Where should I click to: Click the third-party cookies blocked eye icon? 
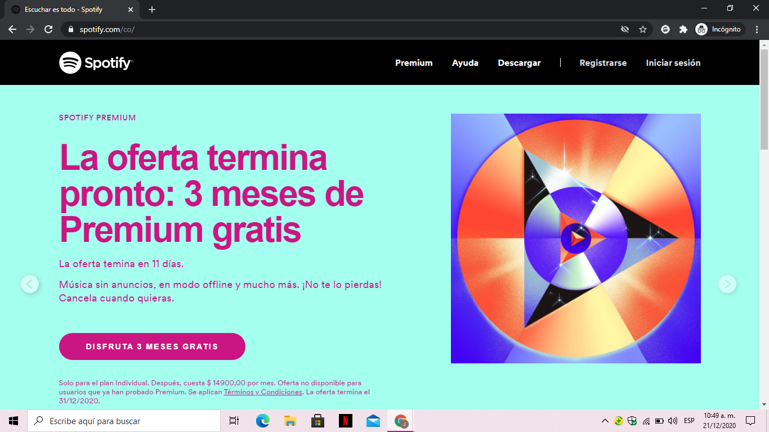[x=624, y=29]
